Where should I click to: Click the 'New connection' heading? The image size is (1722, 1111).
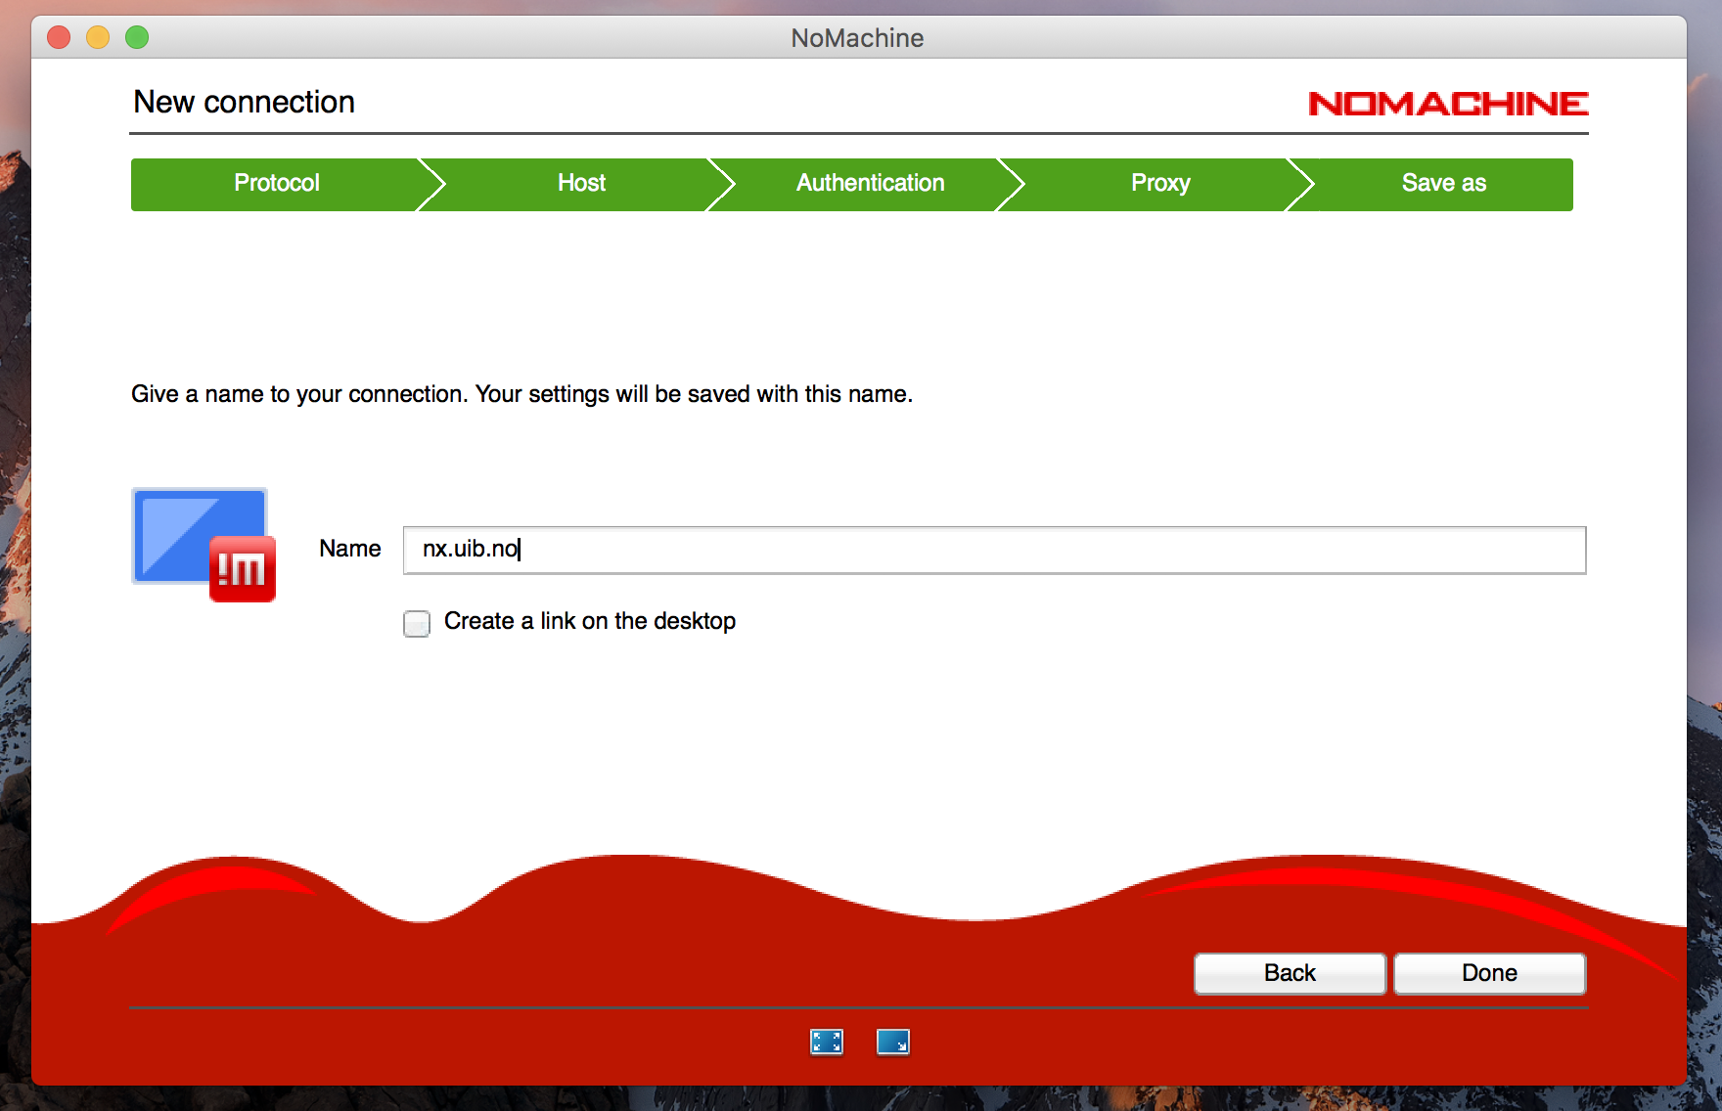tap(244, 102)
